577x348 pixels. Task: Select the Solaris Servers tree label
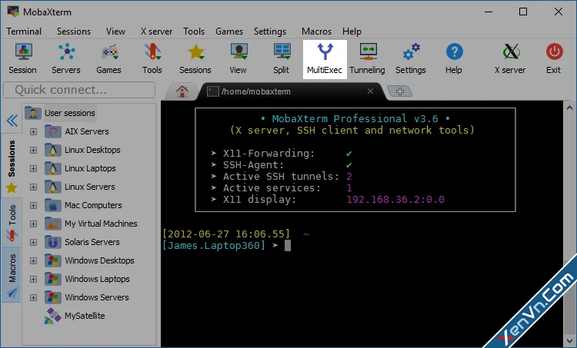(x=92, y=242)
